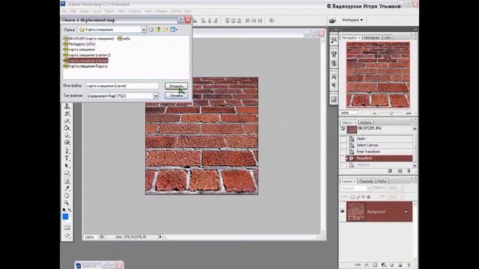Click the Navigator zoom percentage field
Viewport: 479px width, 269px height.
[x=348, y=113]
